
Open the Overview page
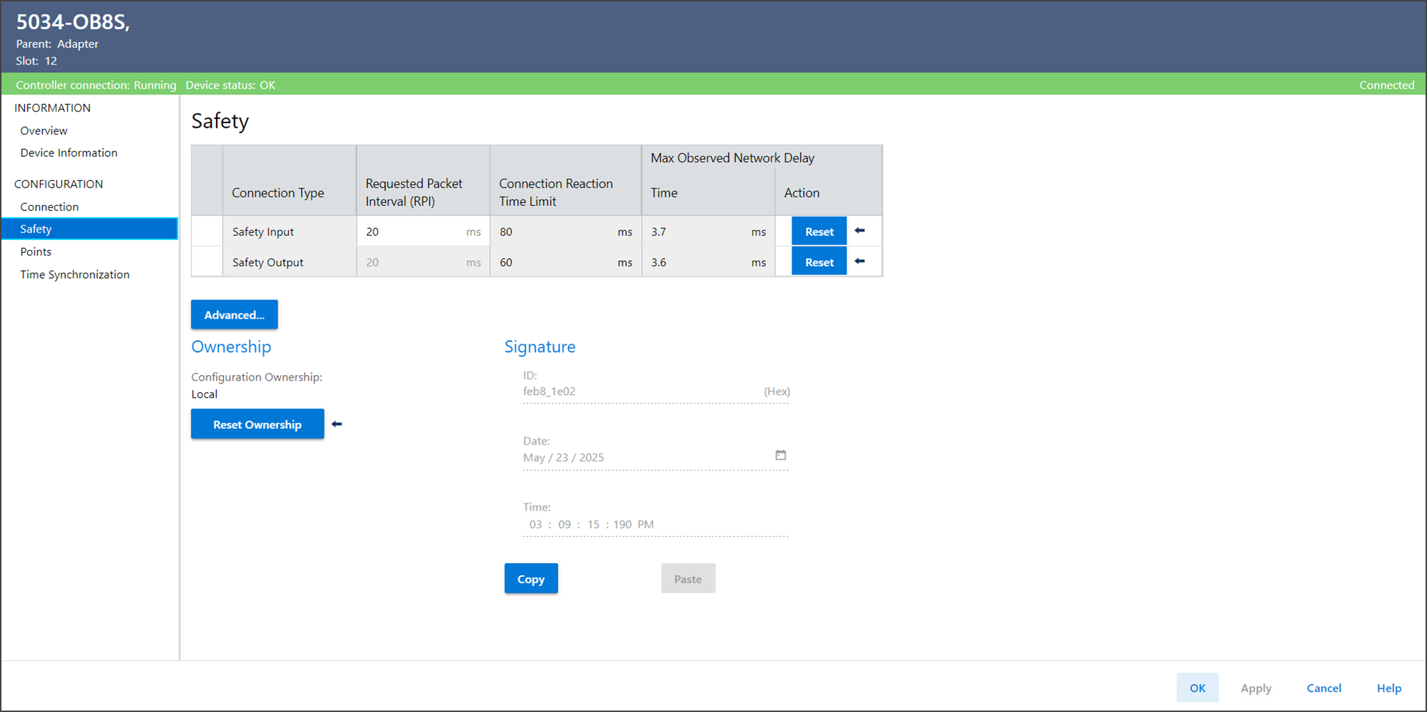pyautogui.click(x=43, y=130)
